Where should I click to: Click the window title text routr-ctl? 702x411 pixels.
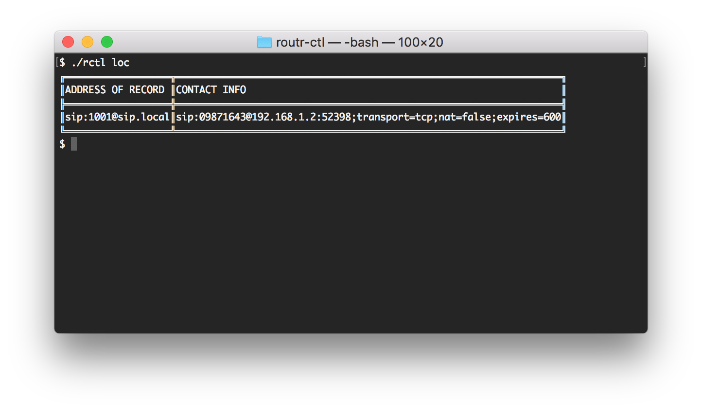300,43
